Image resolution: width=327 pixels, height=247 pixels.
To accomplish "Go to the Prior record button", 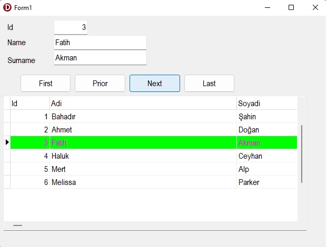I will [x=100, y=84].
